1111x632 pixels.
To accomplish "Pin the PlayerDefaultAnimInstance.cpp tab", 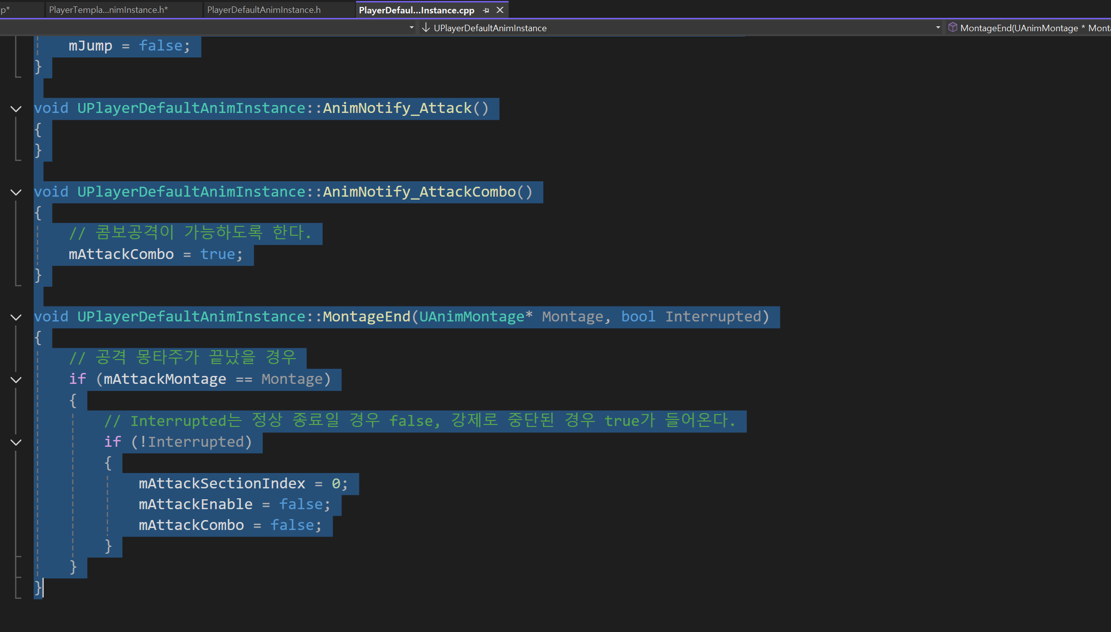I will pyautogui.click(x=486, y=10).
